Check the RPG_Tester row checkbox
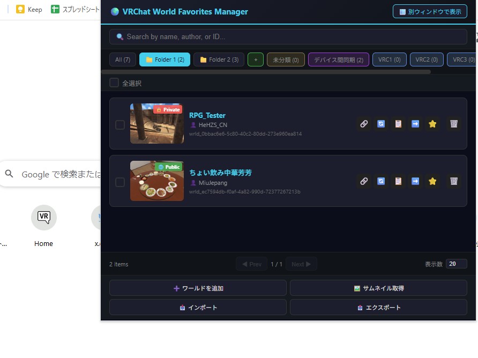The height and width of the screenshot is (358, 478). 120,125
